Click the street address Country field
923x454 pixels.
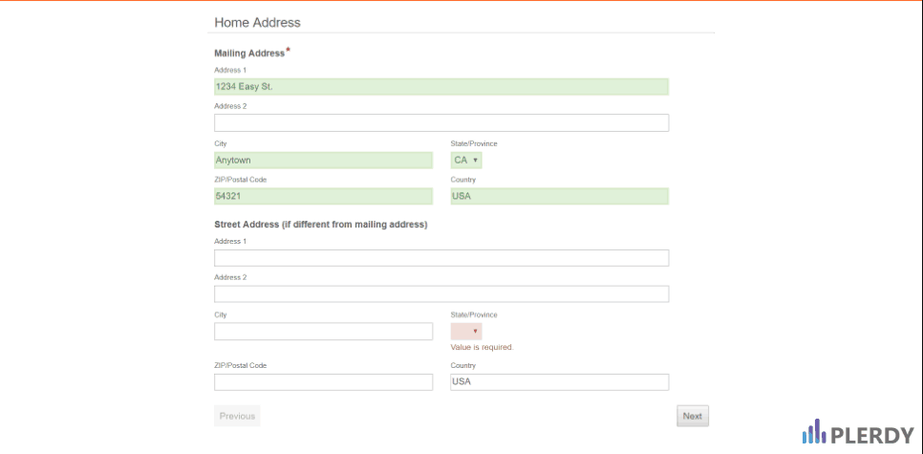point(559,382)
